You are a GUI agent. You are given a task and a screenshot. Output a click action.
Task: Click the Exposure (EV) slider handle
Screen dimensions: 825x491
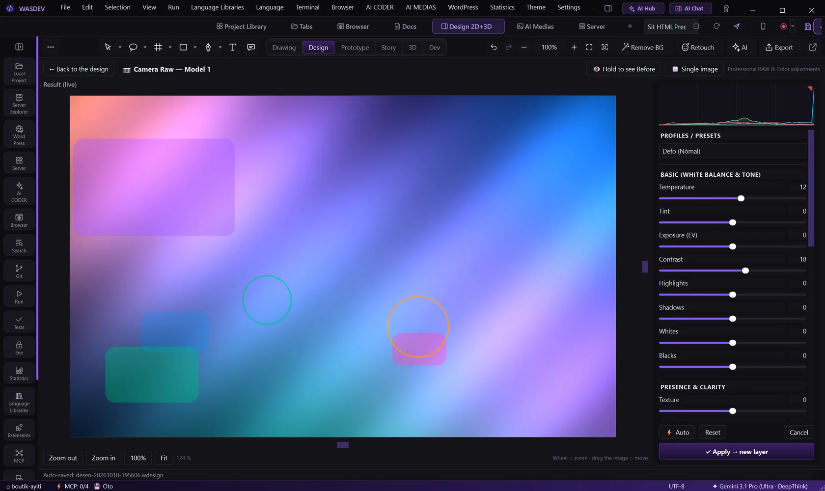733,246
